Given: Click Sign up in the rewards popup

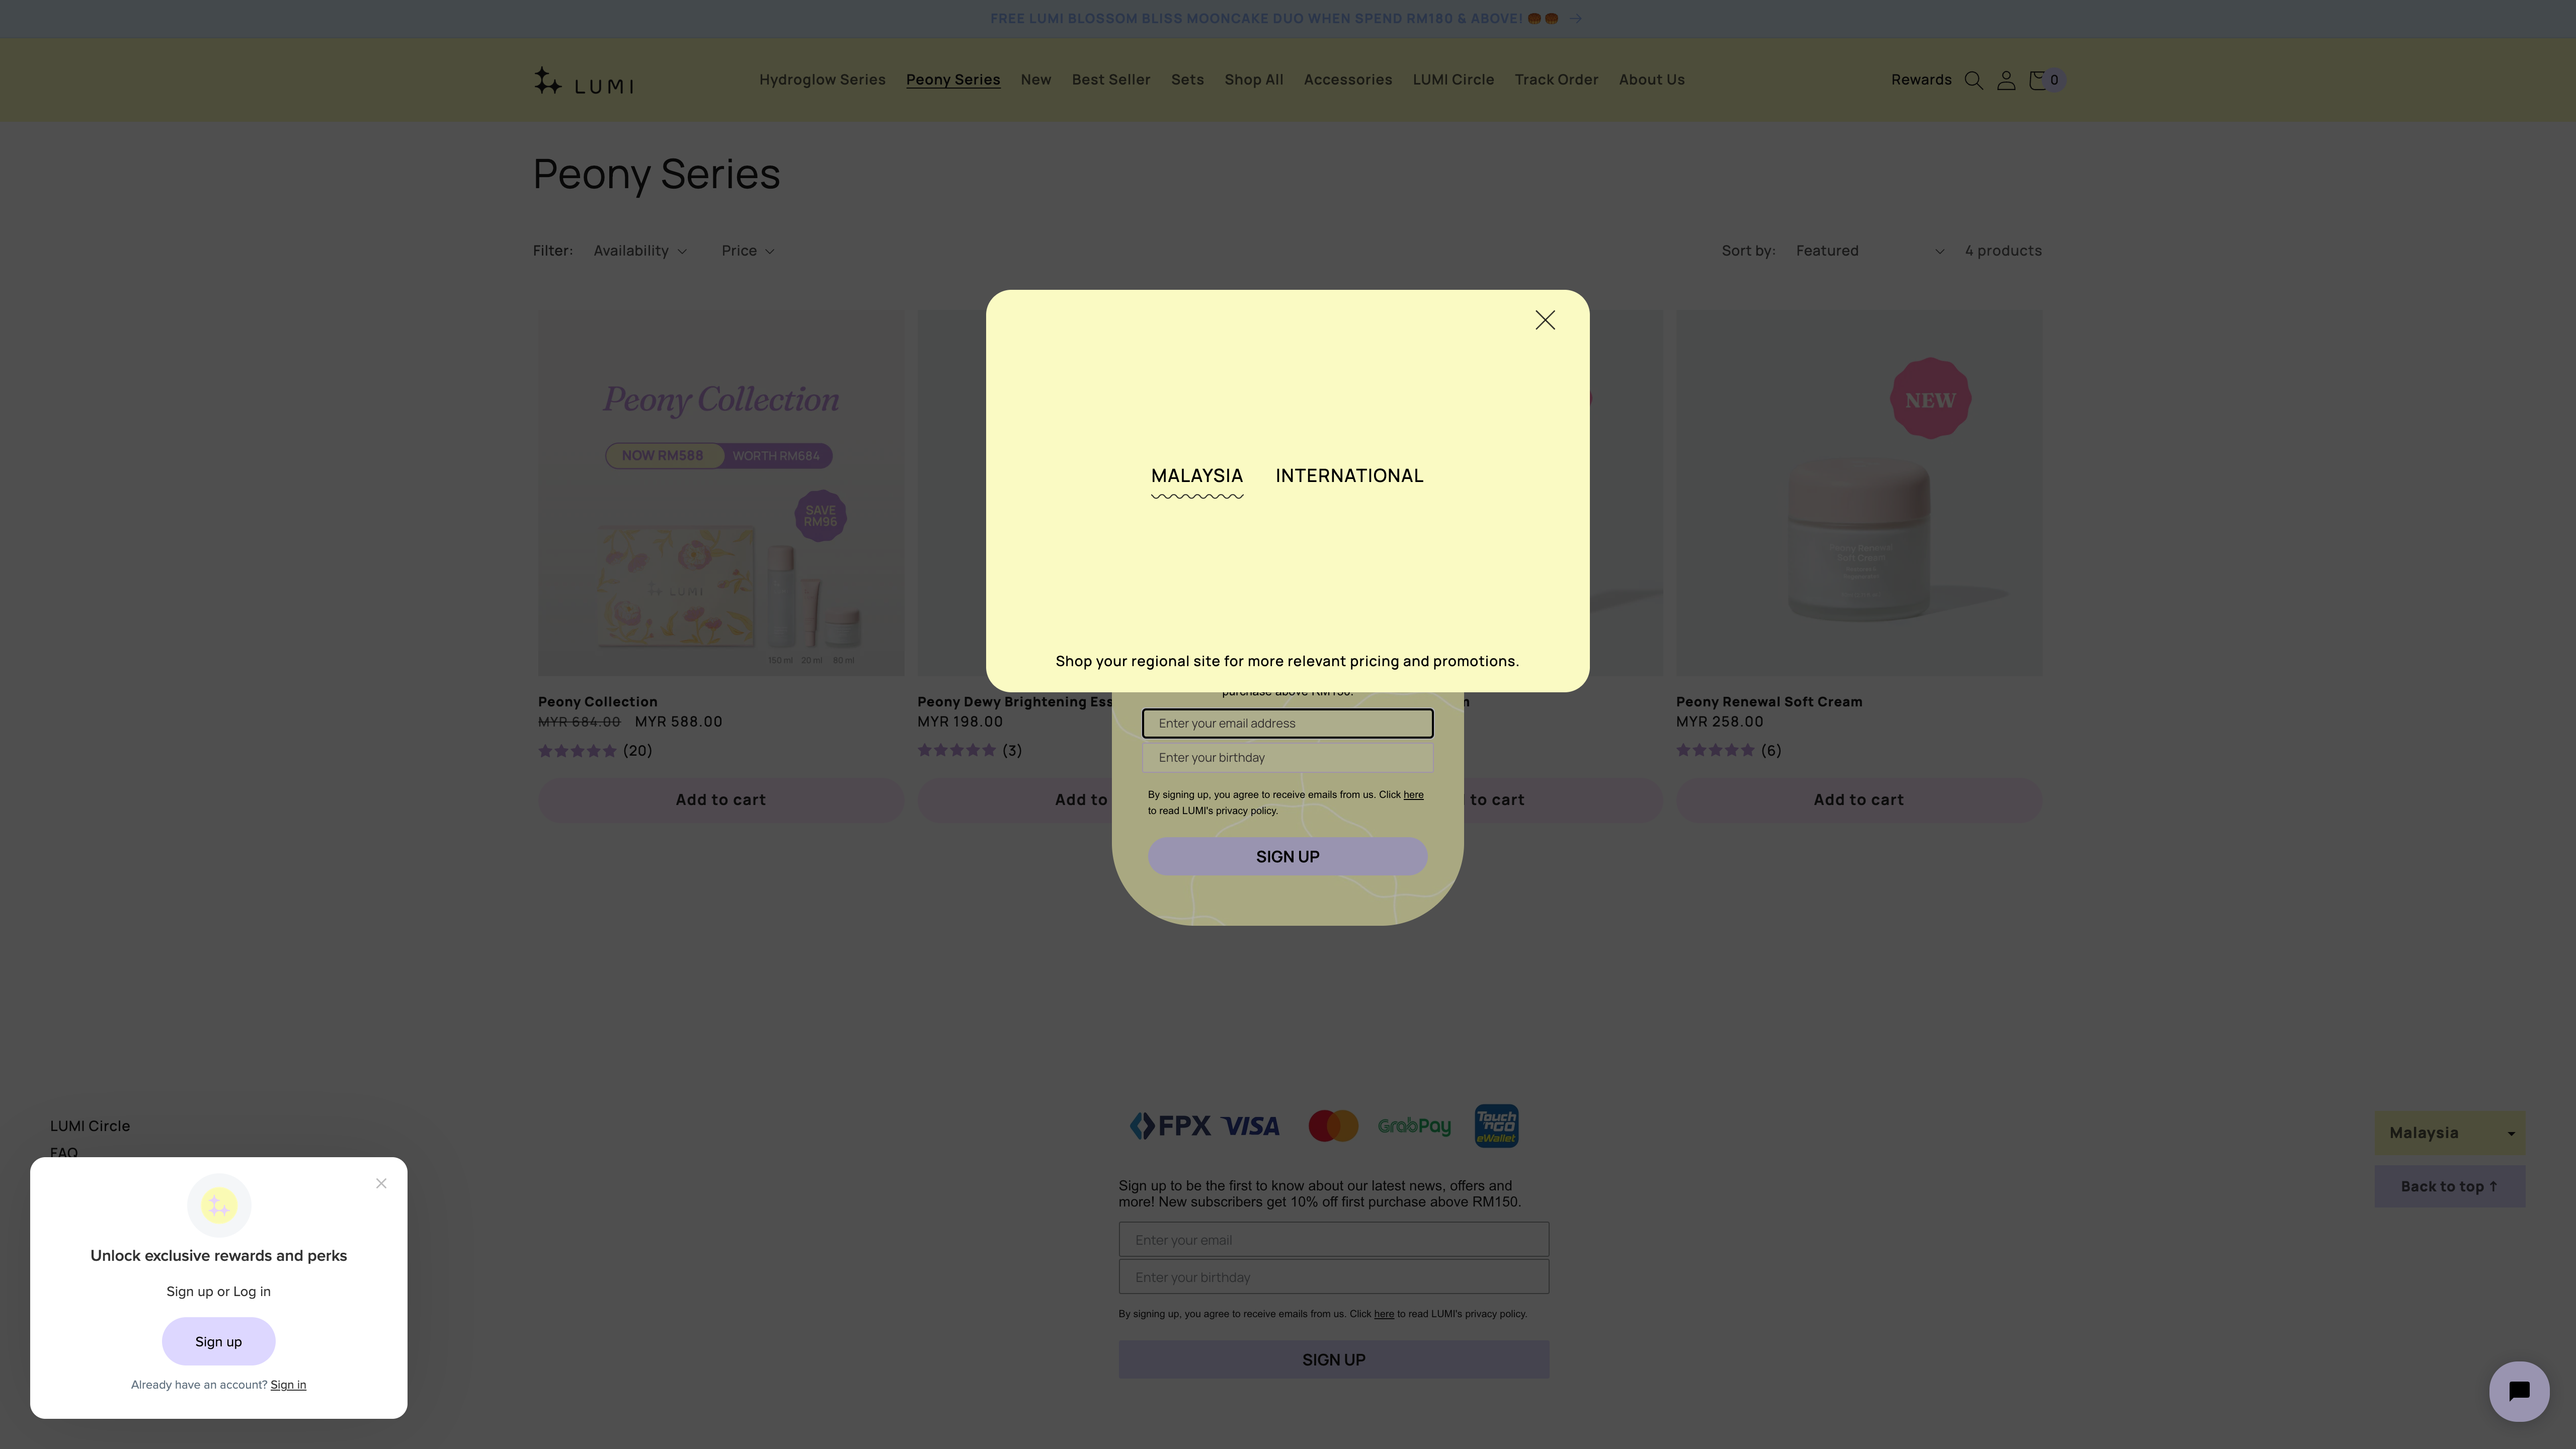Looking at the screenshot, I should (x=218, y=1341).
